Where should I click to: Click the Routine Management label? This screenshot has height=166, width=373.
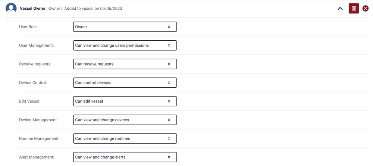(39, 139)
